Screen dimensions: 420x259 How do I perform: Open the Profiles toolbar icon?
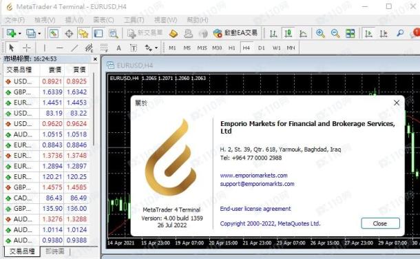31,33
